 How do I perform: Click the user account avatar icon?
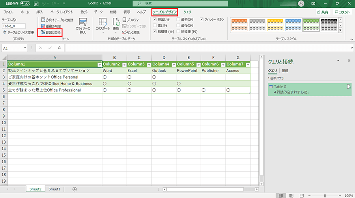tap(301, 4)
